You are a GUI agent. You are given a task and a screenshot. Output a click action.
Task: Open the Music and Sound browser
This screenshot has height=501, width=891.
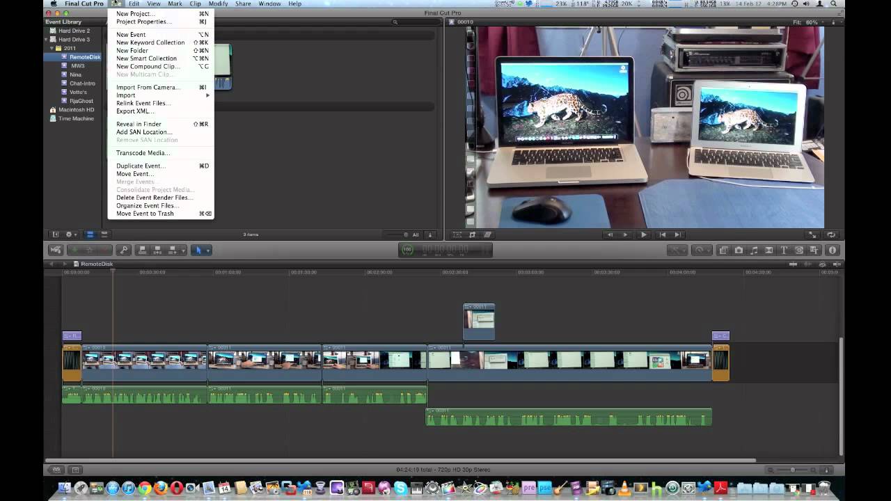point(754,250)
